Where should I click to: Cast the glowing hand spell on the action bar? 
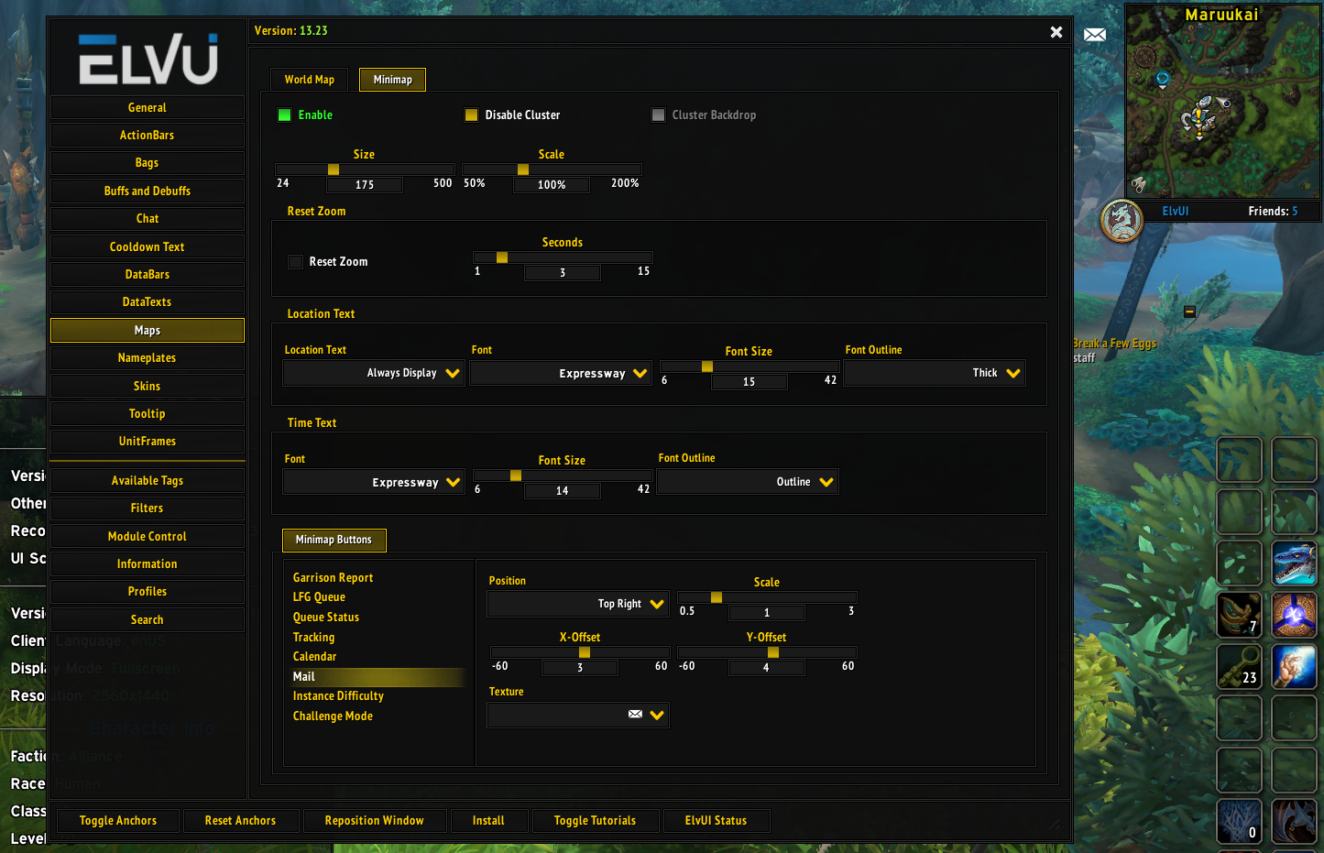(1294, 667)
